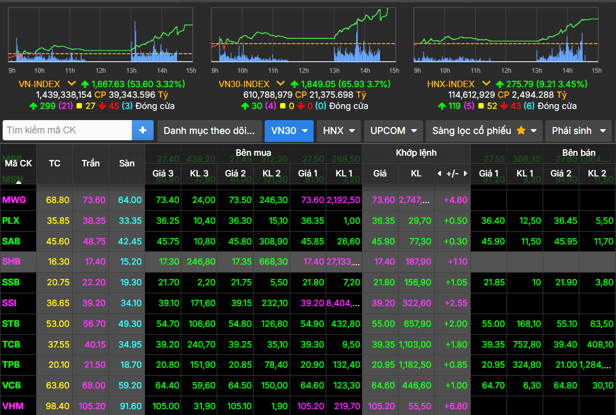Click the Giá 3 buy-side column header
Viewport: 616px width, 415px height.
coord(163,173)
